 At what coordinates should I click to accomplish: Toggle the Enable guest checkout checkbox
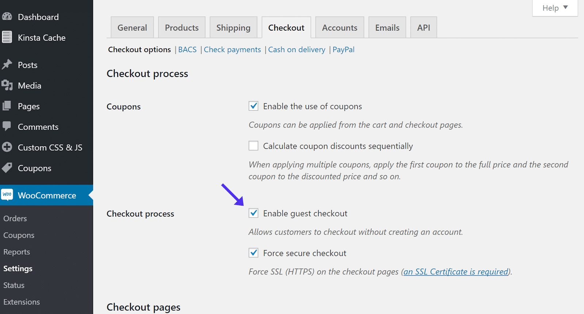[253, 213]
